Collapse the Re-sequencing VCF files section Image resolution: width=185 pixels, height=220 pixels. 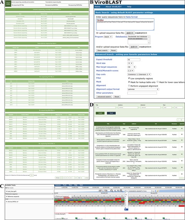(x=47, y=77)
